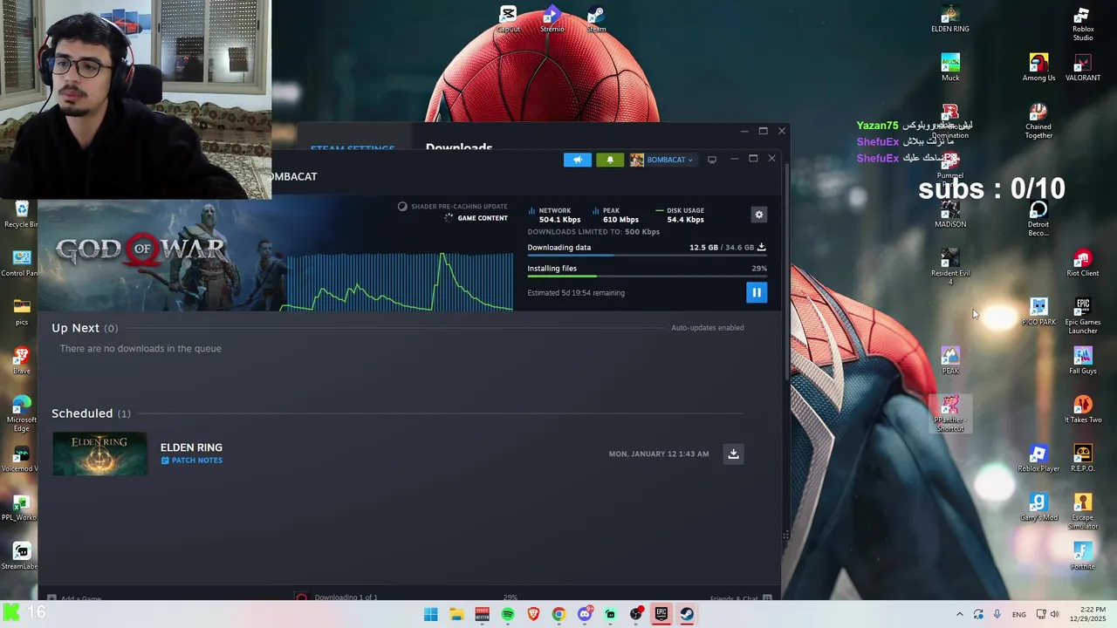Click the network download graph
This screenshot has width=1117, height=628.
(397, 281)
